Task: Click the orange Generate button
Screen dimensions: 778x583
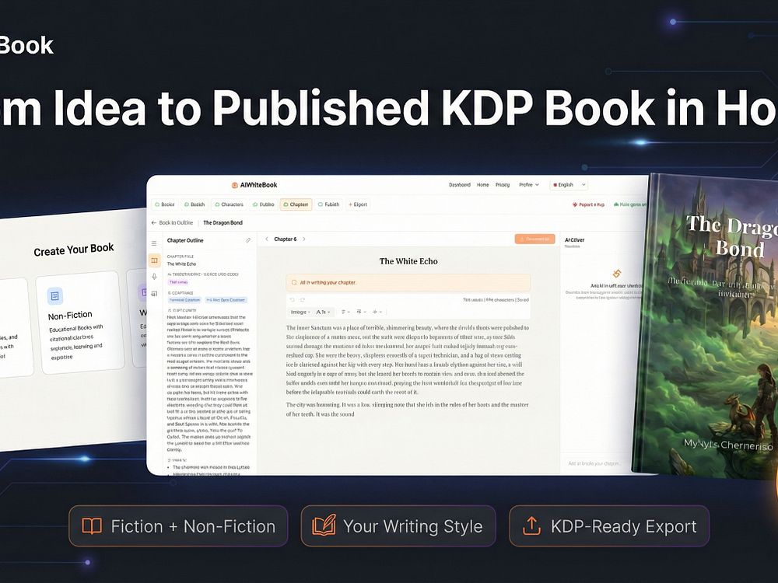Action: coord(535,239)
